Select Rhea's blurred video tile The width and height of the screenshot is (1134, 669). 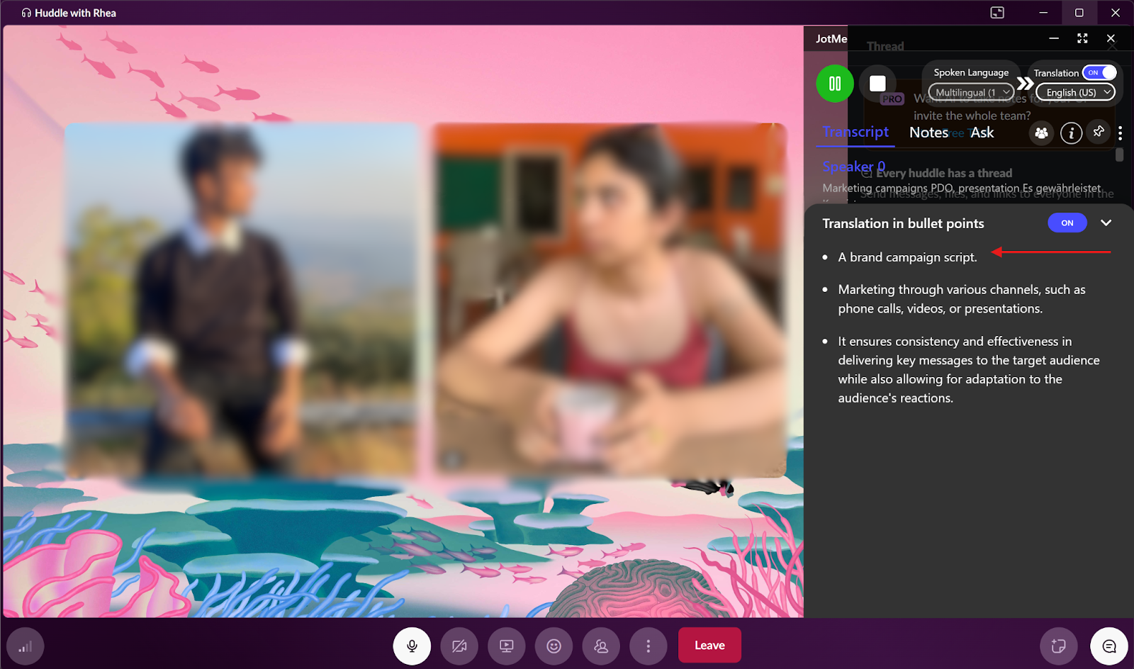[609, 300]
